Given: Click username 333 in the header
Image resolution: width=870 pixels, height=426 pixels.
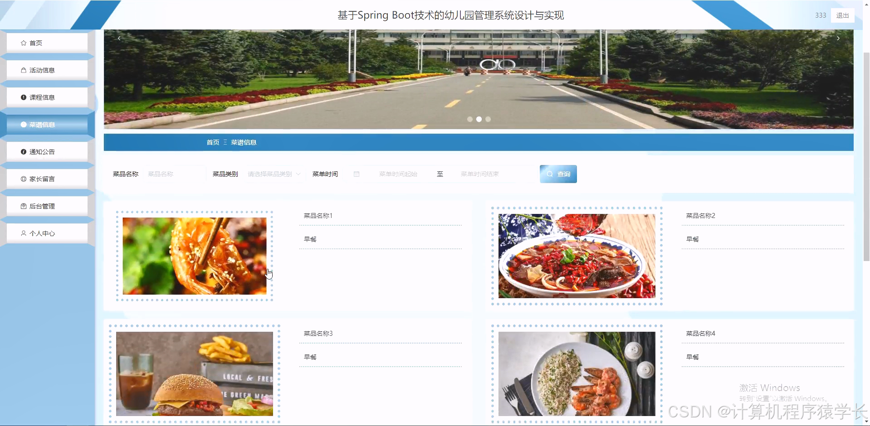Looking at the screenshot, I should coord(821,15).
